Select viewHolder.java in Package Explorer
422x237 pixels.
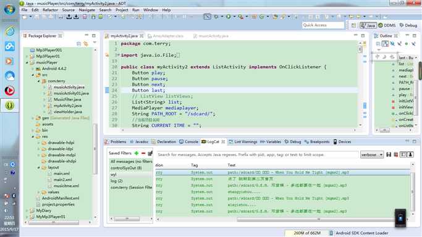pyautogui.click(x=68, y=112)
